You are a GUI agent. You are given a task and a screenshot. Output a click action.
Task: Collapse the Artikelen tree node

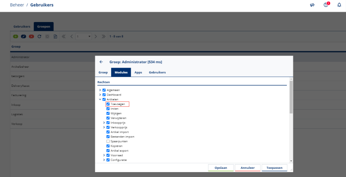[x=100, y=100]
